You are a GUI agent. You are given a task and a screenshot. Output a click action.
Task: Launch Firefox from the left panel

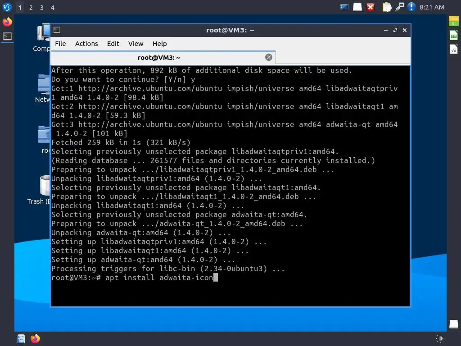[x=7, y=22]
